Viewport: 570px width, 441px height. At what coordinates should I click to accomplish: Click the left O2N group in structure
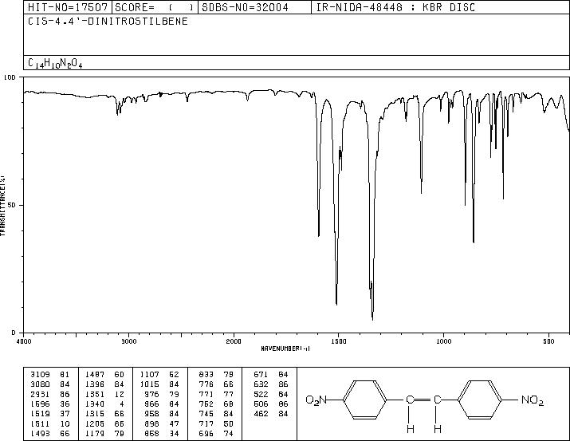316,400
